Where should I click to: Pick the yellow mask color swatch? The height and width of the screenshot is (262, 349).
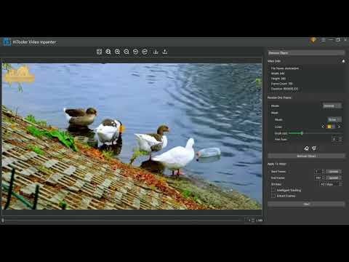[329, 127]
